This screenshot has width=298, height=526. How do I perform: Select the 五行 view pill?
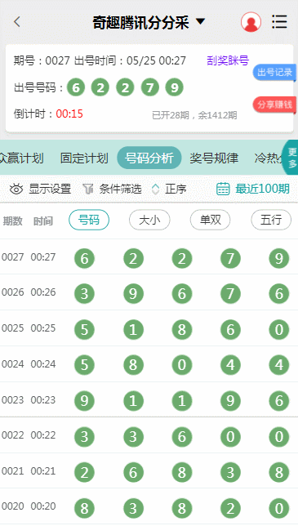click(x=271, y=220)
